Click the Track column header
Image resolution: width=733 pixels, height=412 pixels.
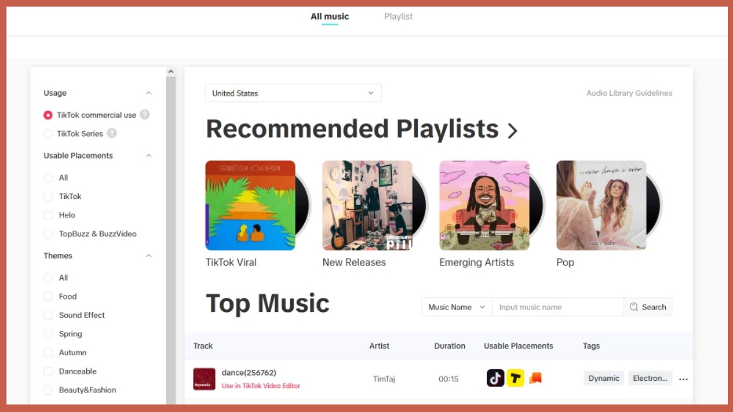(203, 346)
